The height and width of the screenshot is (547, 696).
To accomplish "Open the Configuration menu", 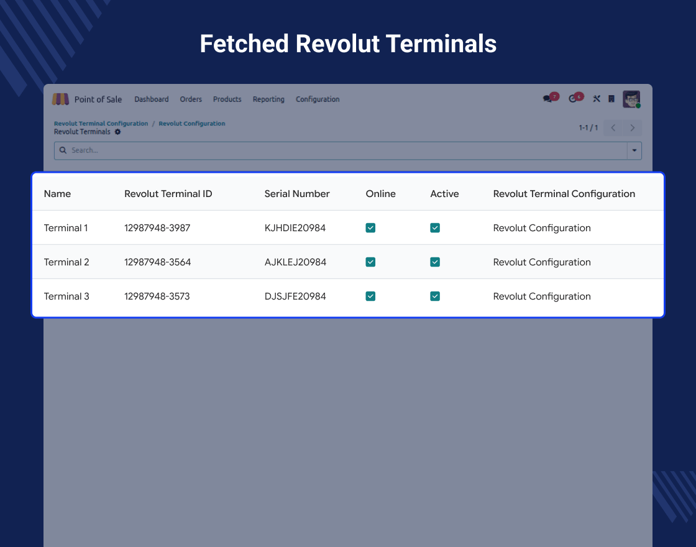I will 318,99.
